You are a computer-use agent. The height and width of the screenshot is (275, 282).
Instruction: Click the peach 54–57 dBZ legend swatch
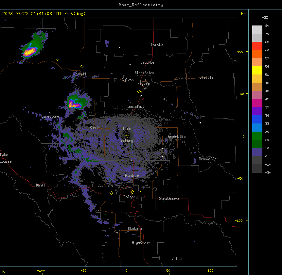click(x=257, y=62)
